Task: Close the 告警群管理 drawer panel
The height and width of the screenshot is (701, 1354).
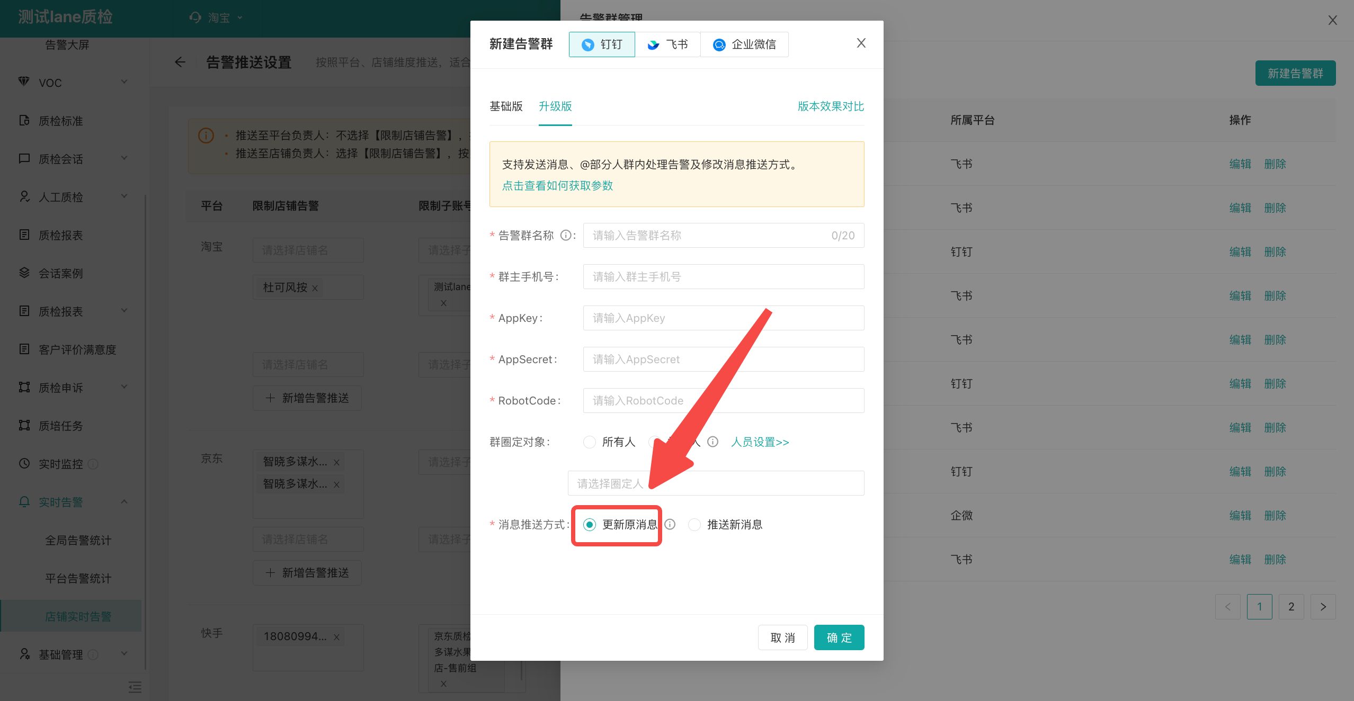Action: [1333, 20]
